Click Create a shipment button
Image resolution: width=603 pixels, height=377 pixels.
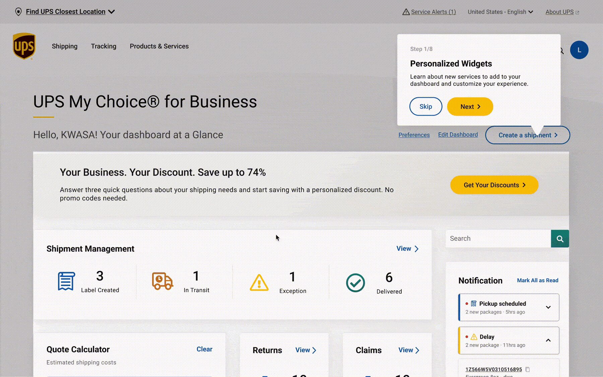click(528, 135)
